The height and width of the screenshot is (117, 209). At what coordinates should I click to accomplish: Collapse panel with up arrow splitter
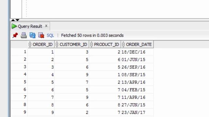point(13,20)
